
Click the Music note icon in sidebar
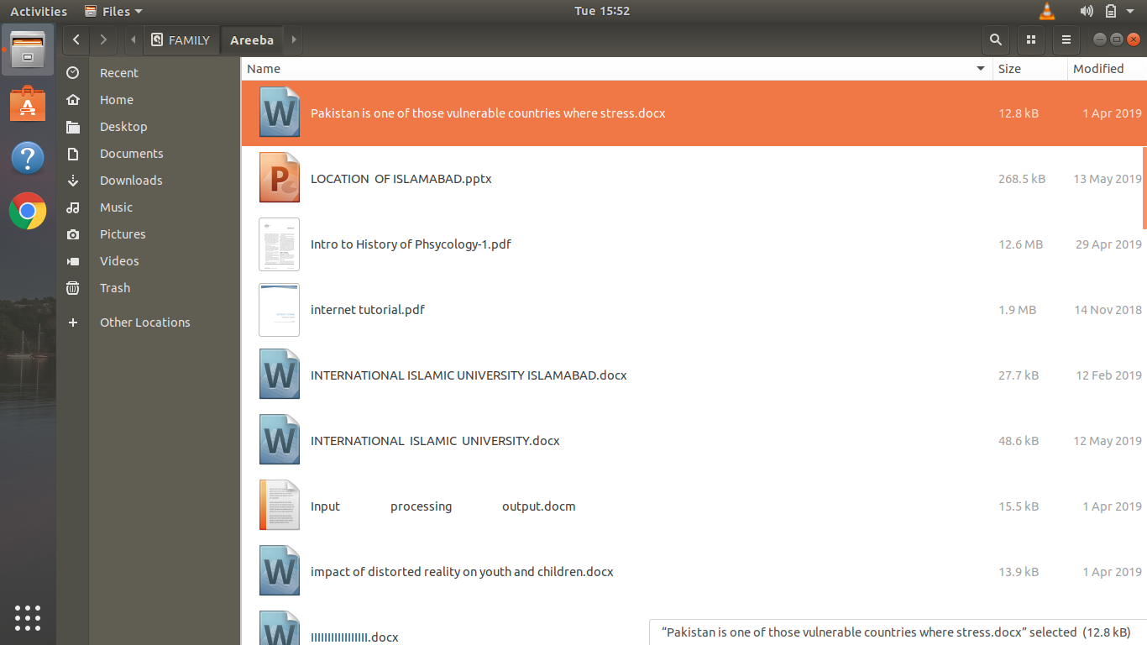pos(73,207)
